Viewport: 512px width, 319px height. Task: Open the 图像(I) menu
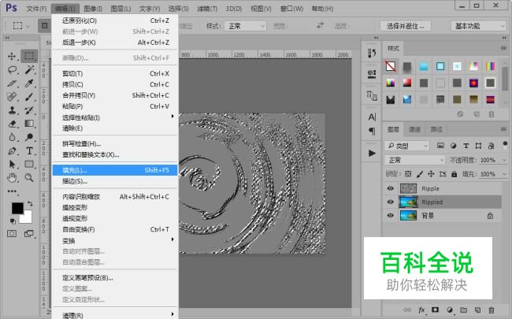click(93, 9)
